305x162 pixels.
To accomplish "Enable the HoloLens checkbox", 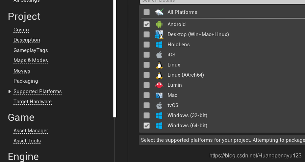I will click(x=147, y=45).
